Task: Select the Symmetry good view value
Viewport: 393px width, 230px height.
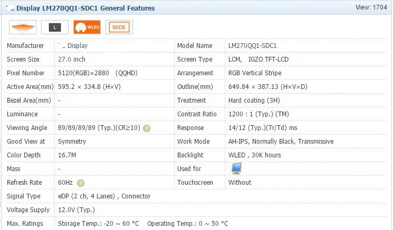Action: tap(72, 142)
